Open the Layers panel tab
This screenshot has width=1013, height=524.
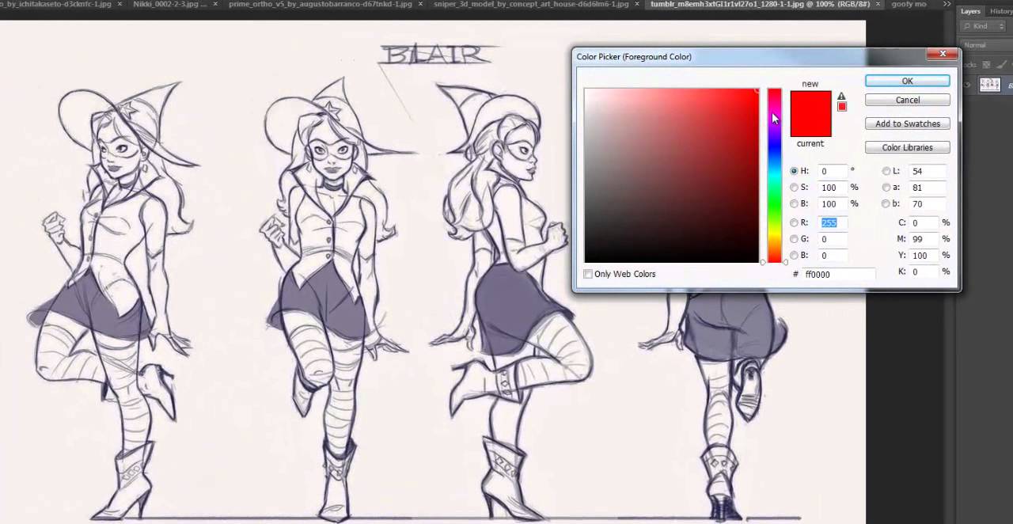[970, 11]
